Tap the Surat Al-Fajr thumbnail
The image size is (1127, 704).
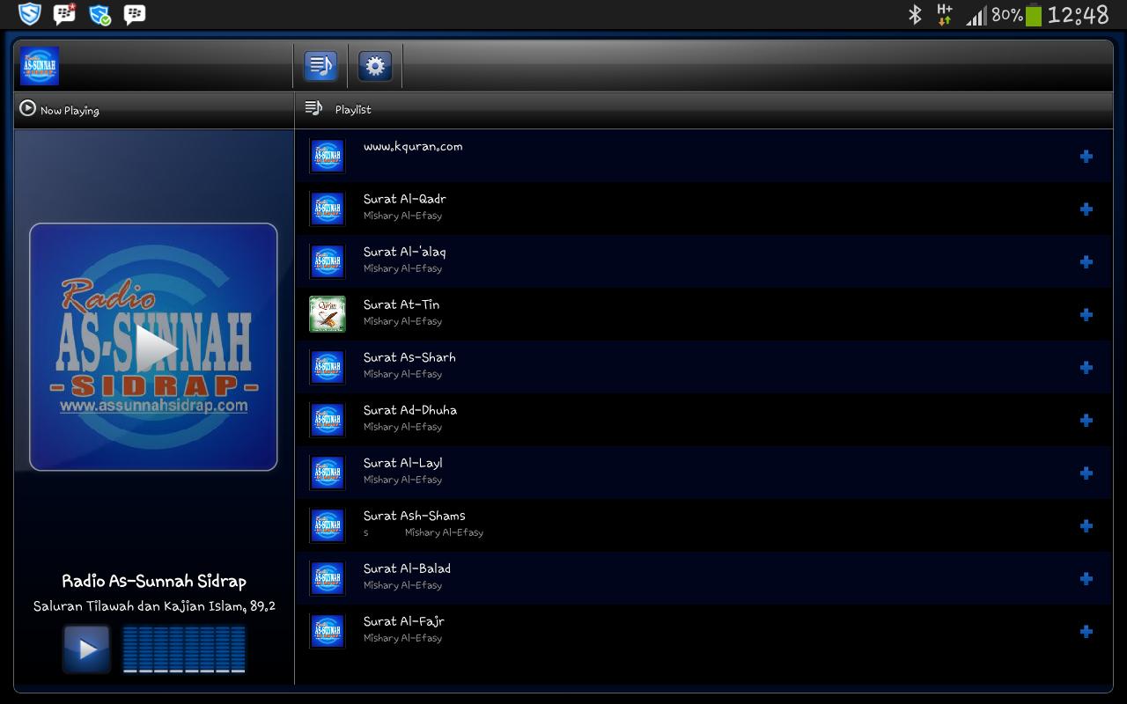click(328, 631)
